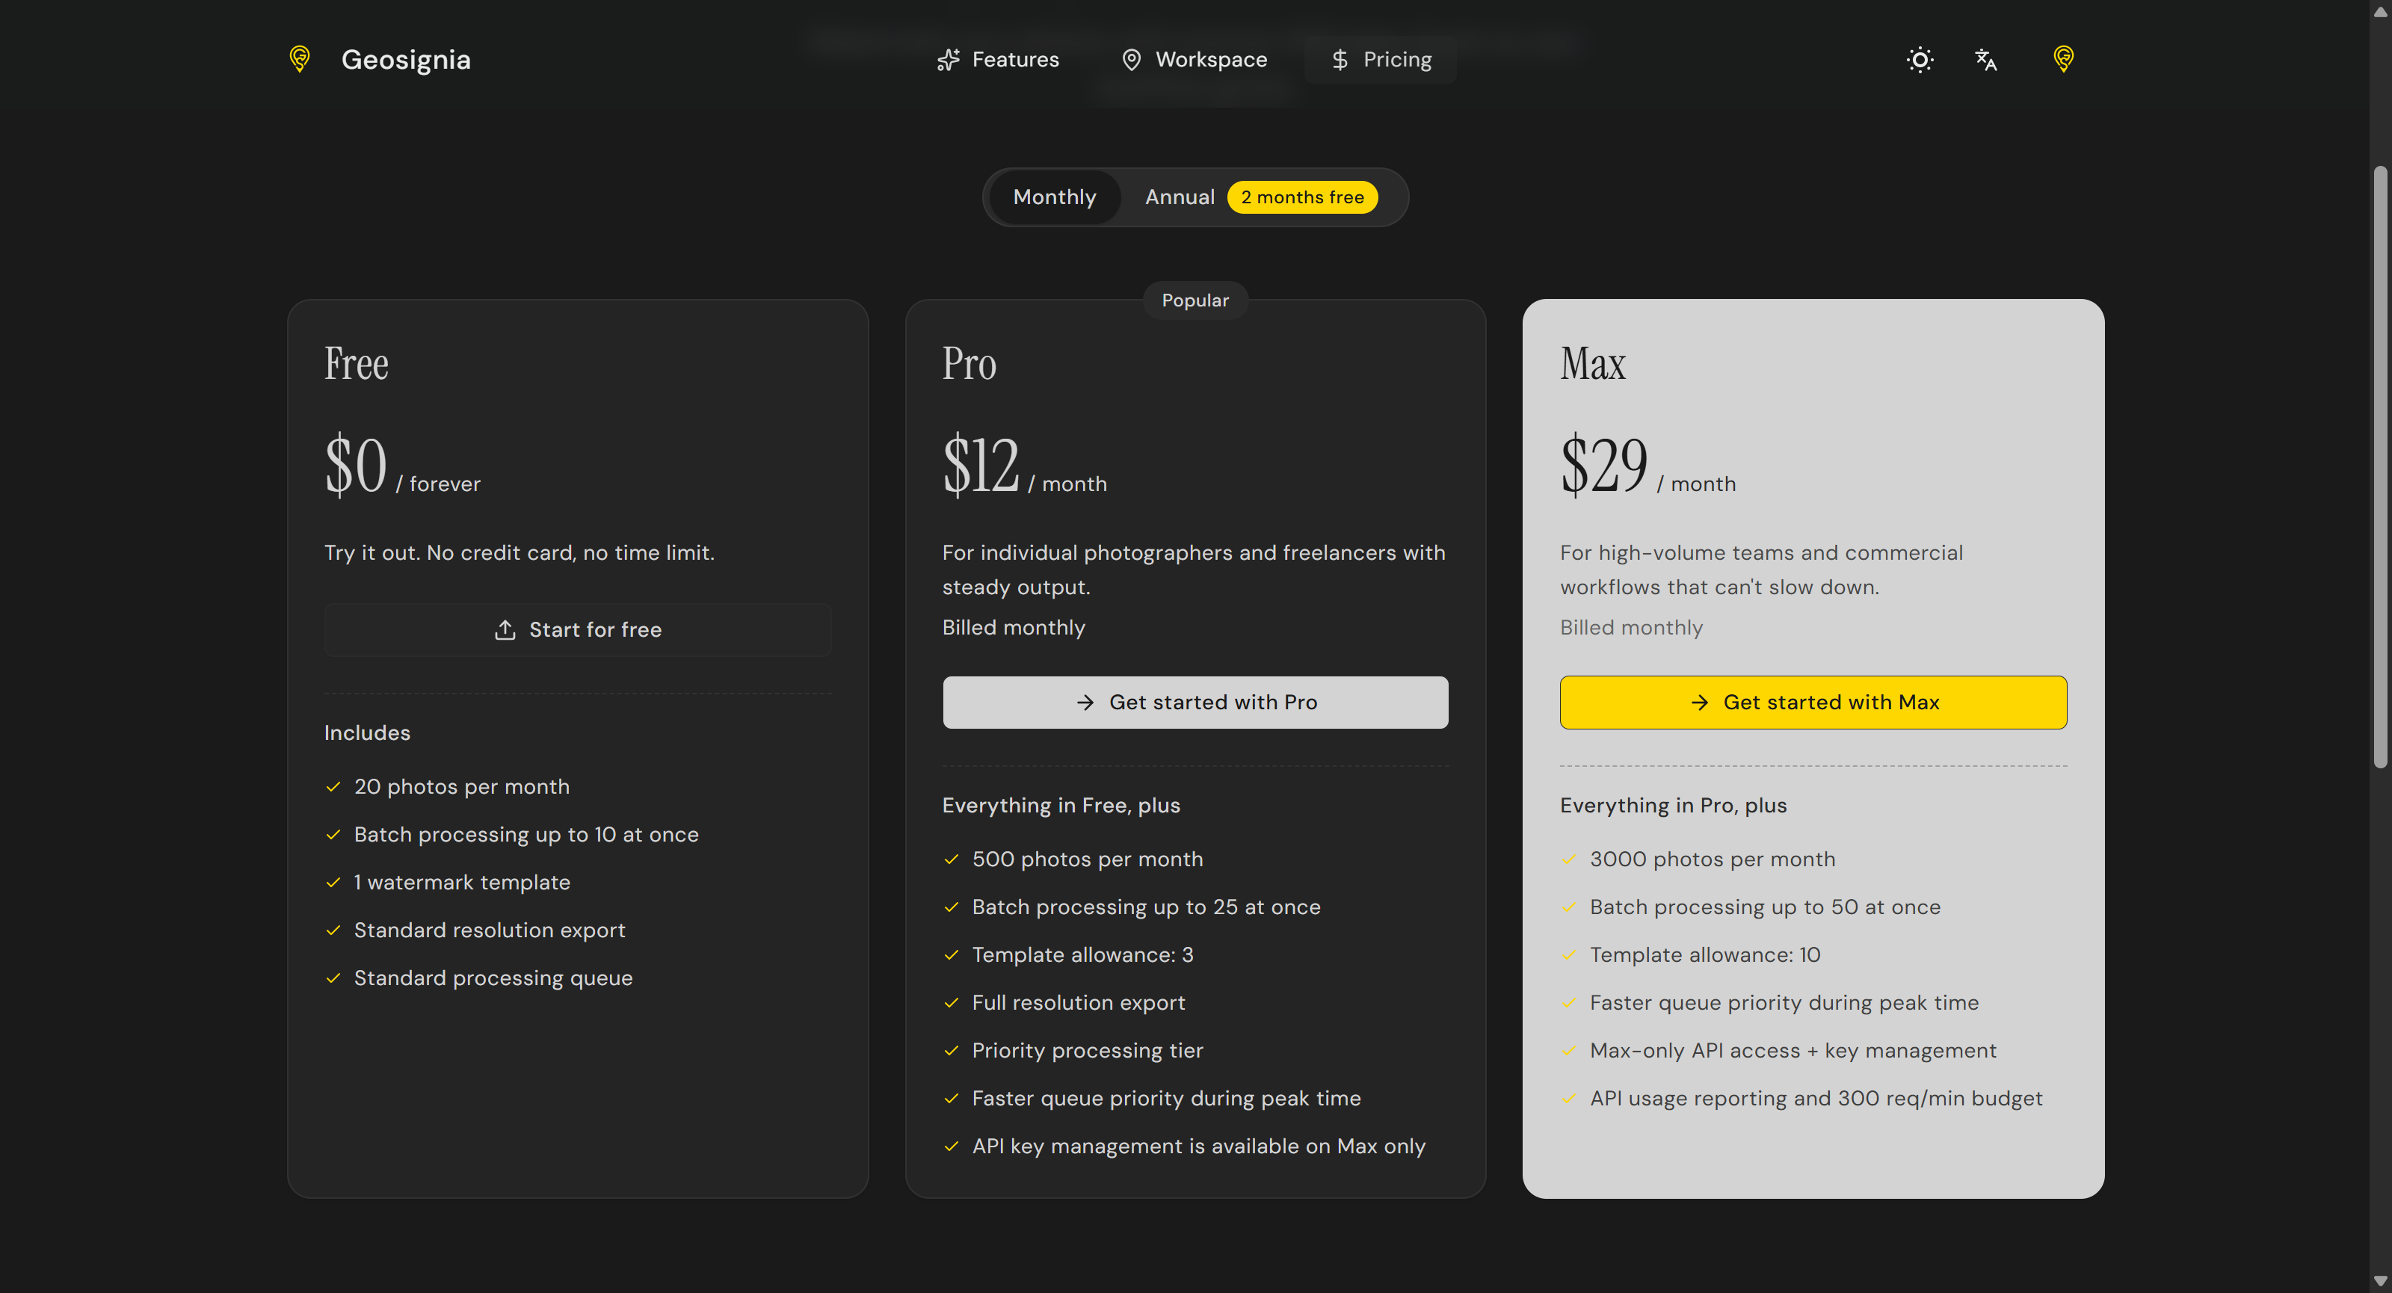Image resolution: width=2392 pixels, height=1293 pixels.
Task: Click Get started with Max button
Action: click(1813, 702)
